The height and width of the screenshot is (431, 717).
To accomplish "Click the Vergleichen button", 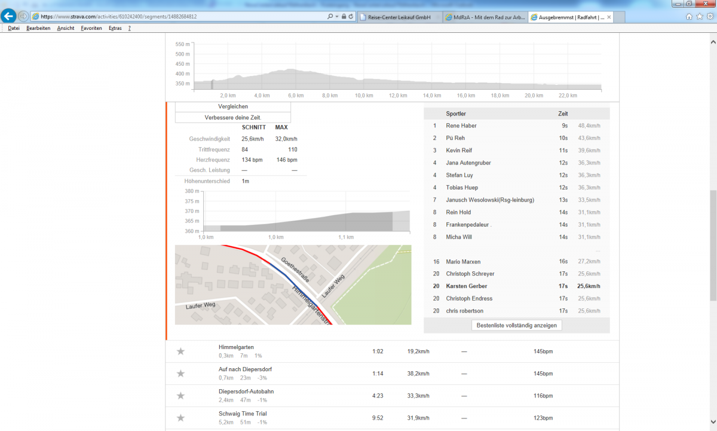I will point(232,106).
